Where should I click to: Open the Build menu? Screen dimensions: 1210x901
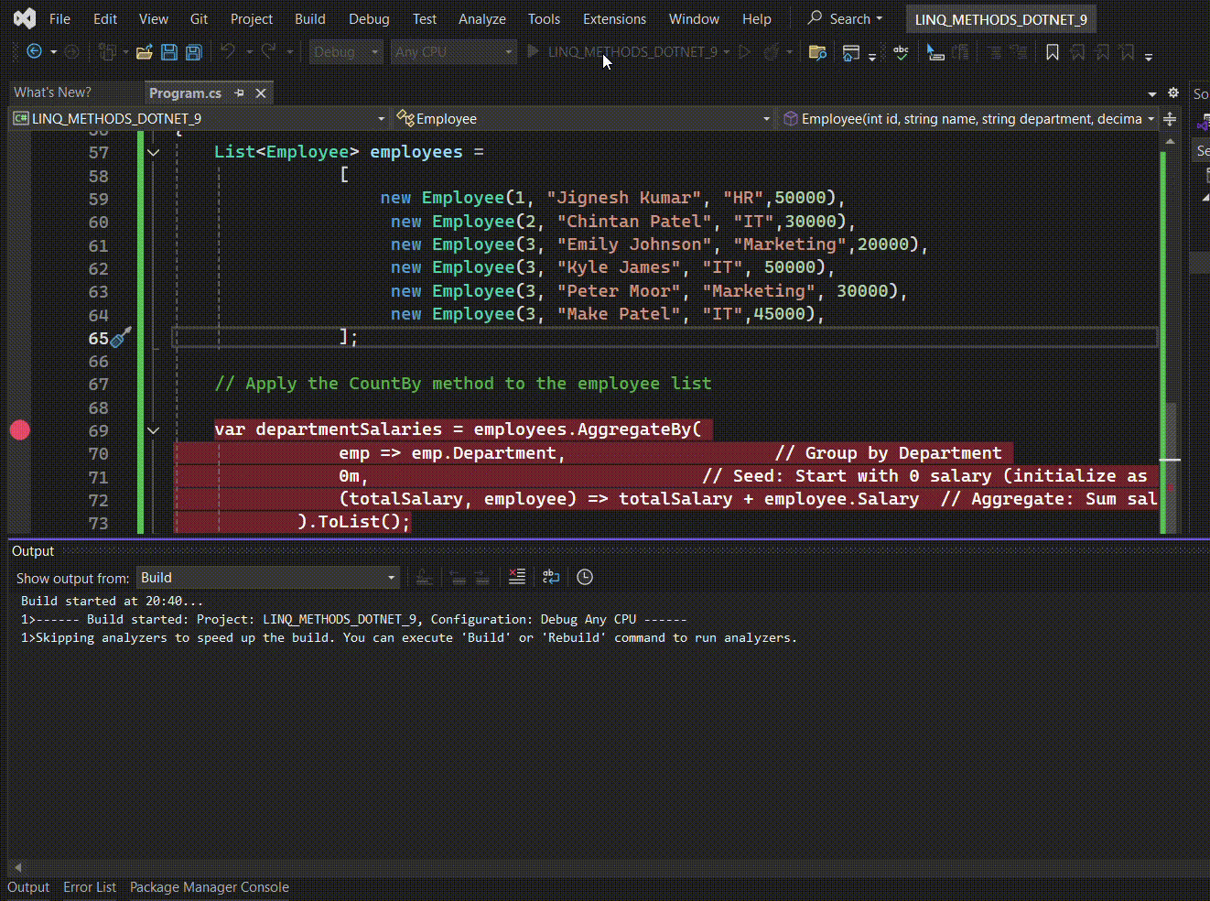(309, 18)
